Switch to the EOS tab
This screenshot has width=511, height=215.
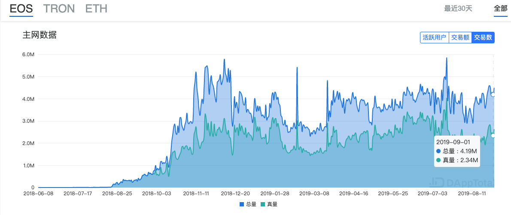point(21,9)
